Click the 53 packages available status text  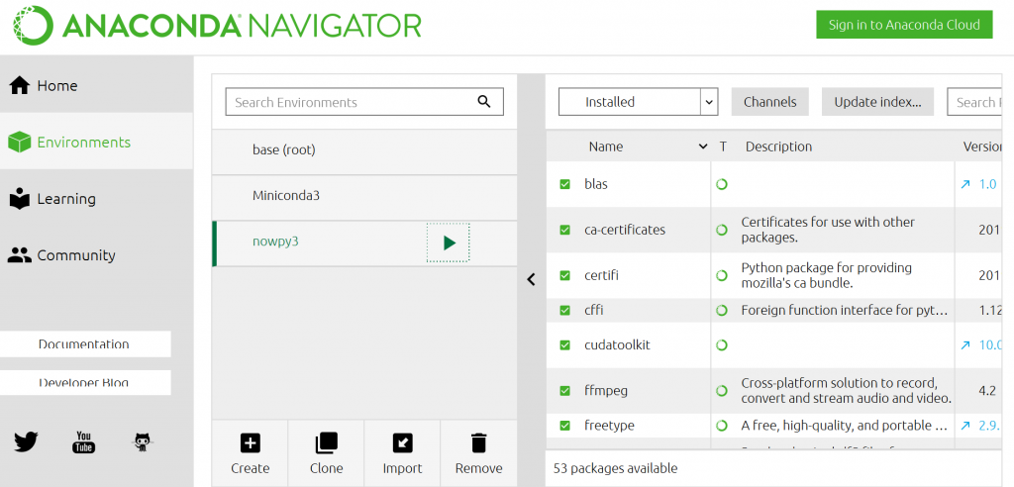pos(616,468)
